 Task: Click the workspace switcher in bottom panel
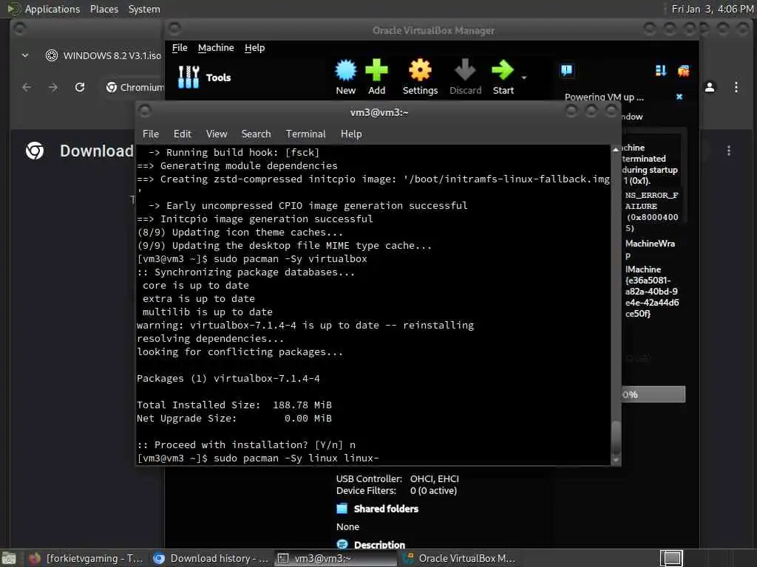[671, 559]
